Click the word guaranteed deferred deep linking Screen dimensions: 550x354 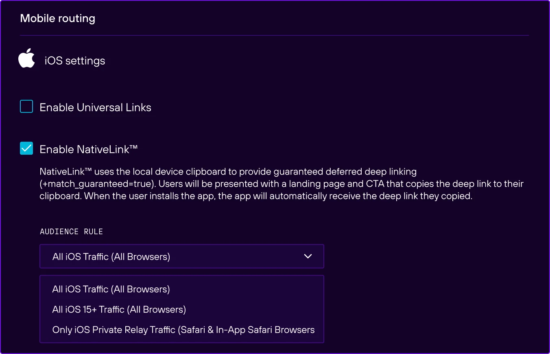coord(357,172)
